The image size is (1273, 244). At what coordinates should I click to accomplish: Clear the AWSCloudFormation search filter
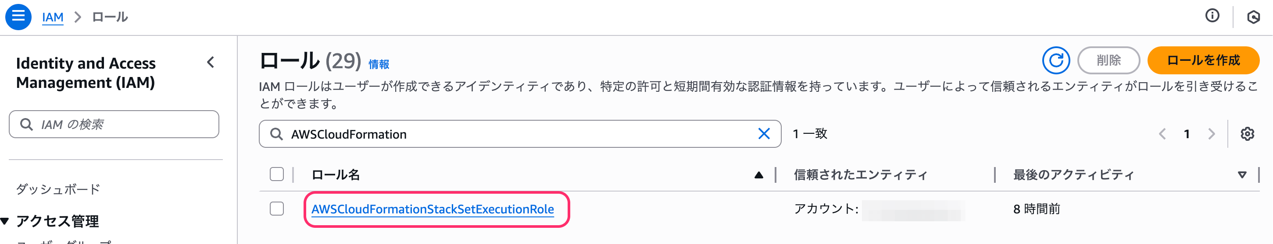[x=764, y=133]
